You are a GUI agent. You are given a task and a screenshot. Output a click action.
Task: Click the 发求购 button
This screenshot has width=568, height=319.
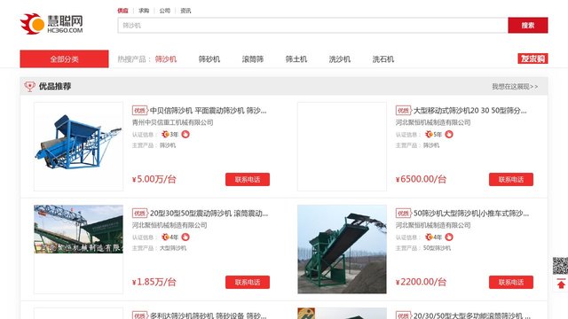532,58
